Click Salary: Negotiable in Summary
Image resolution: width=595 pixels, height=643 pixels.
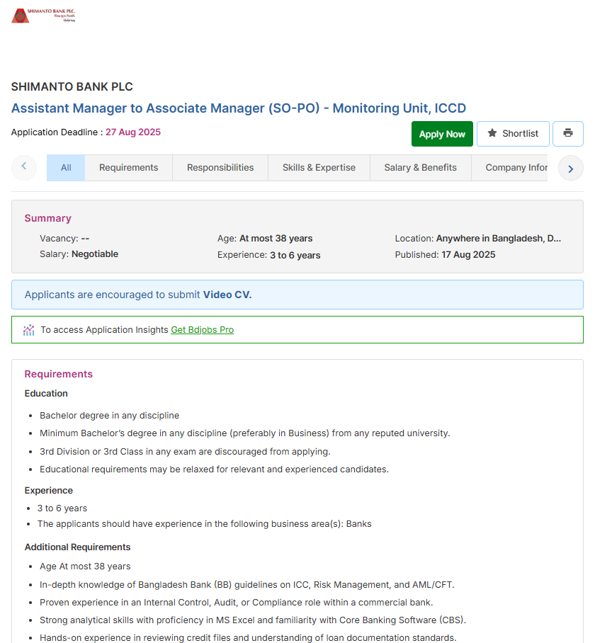point(79,254)
